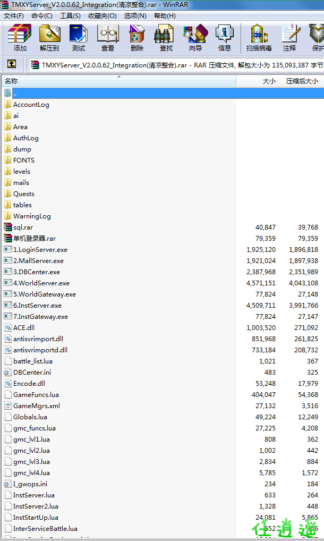Select Globals.lua file
The height and width of the screenshot is (541, 324).
click(30, 417)
